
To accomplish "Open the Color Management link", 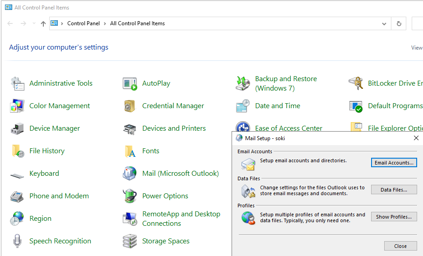I will click(60, 106).
